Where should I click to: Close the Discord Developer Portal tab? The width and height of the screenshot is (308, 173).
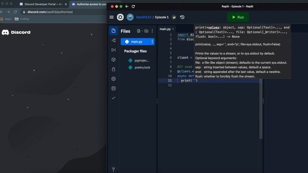[66, 4]
